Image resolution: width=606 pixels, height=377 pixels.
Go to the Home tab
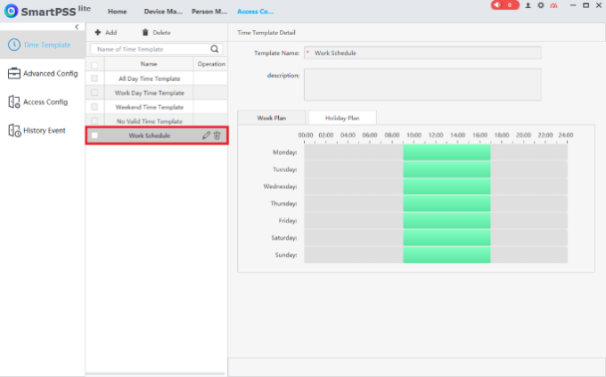pyautogui.click(x=117, y=12)
